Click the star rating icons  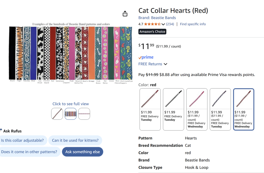pos(152,24)
